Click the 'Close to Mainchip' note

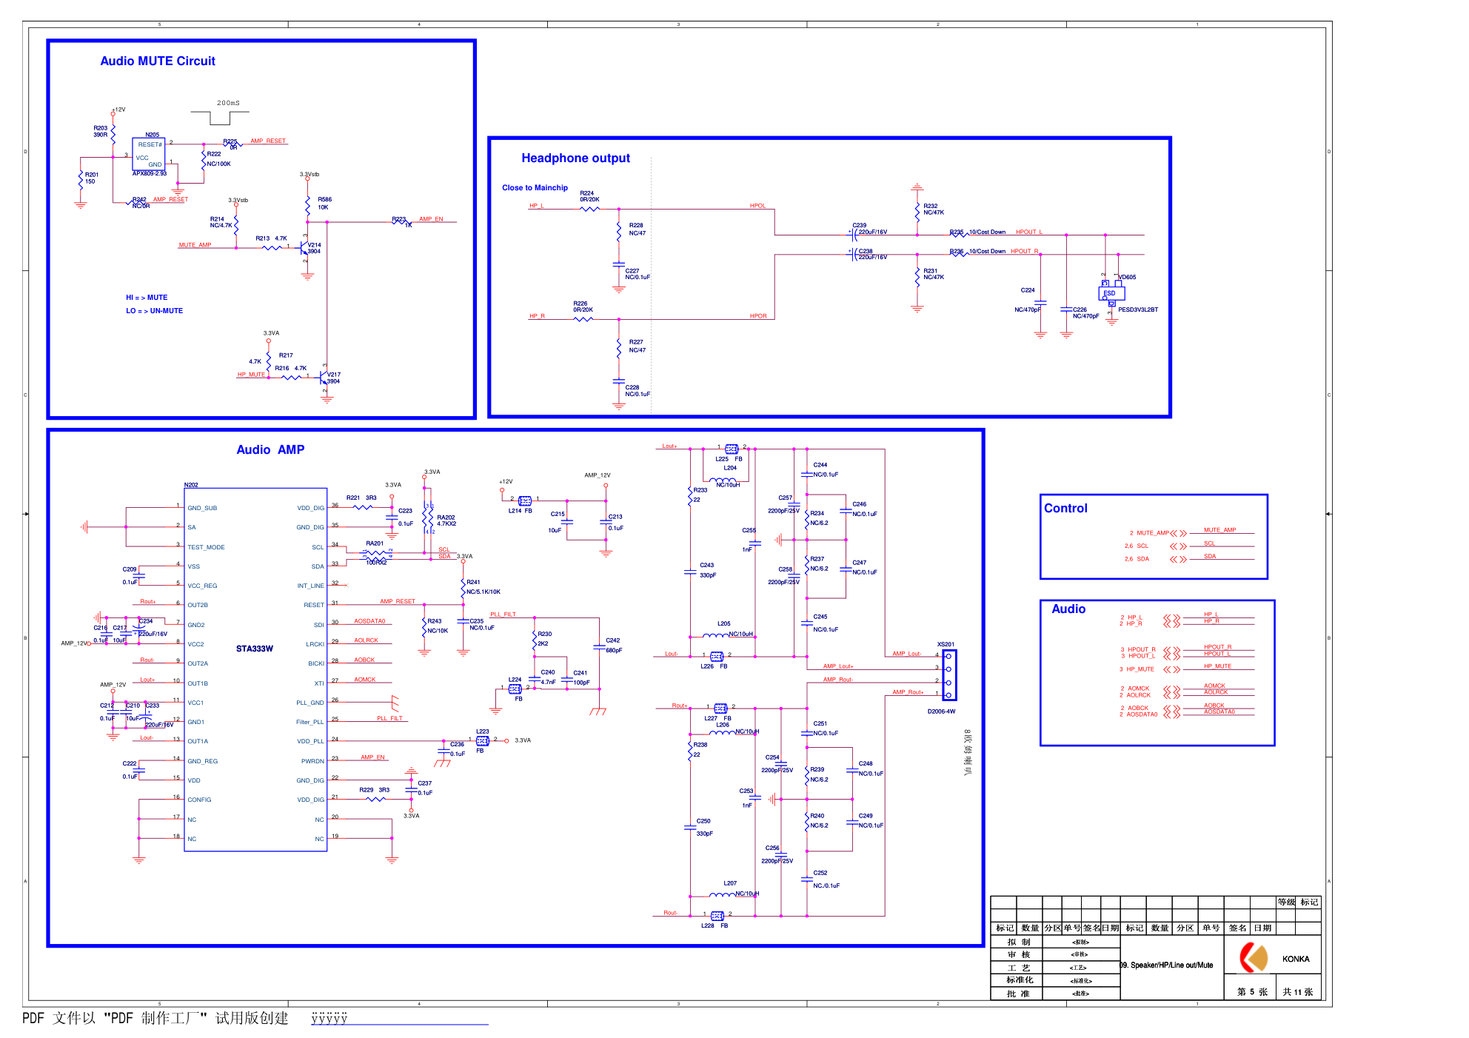point(535,188)
